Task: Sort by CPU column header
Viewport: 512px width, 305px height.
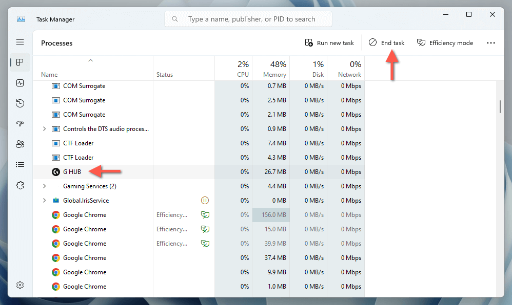Action: coord(233,69)
